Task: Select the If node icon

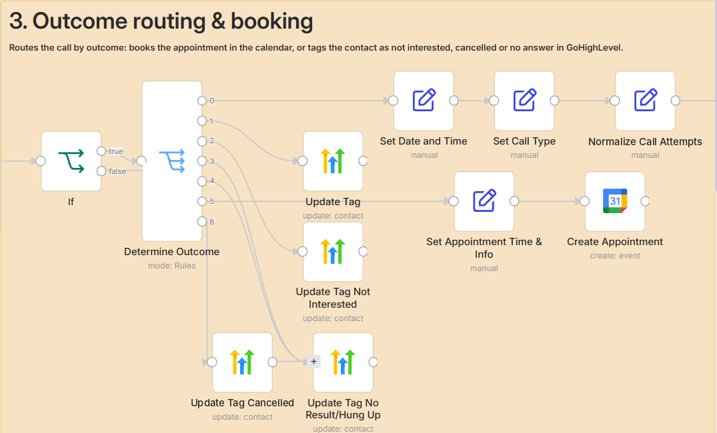Action: point(71,161)
